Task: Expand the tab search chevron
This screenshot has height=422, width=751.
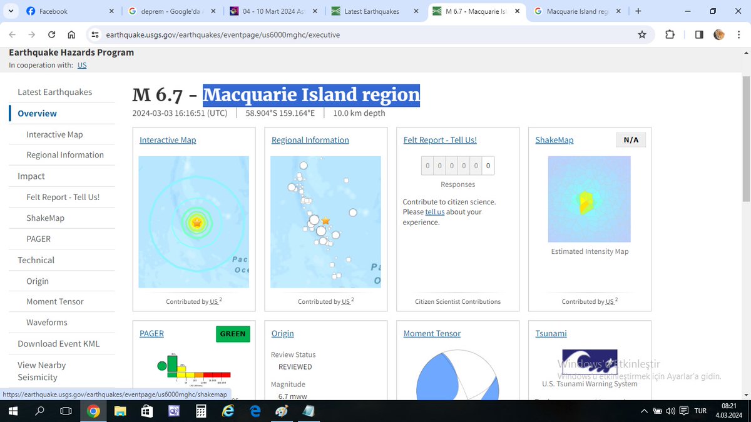Action: click(x=11, y=11)
